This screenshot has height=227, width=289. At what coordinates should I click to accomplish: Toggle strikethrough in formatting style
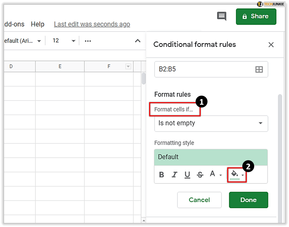[200, 175]
